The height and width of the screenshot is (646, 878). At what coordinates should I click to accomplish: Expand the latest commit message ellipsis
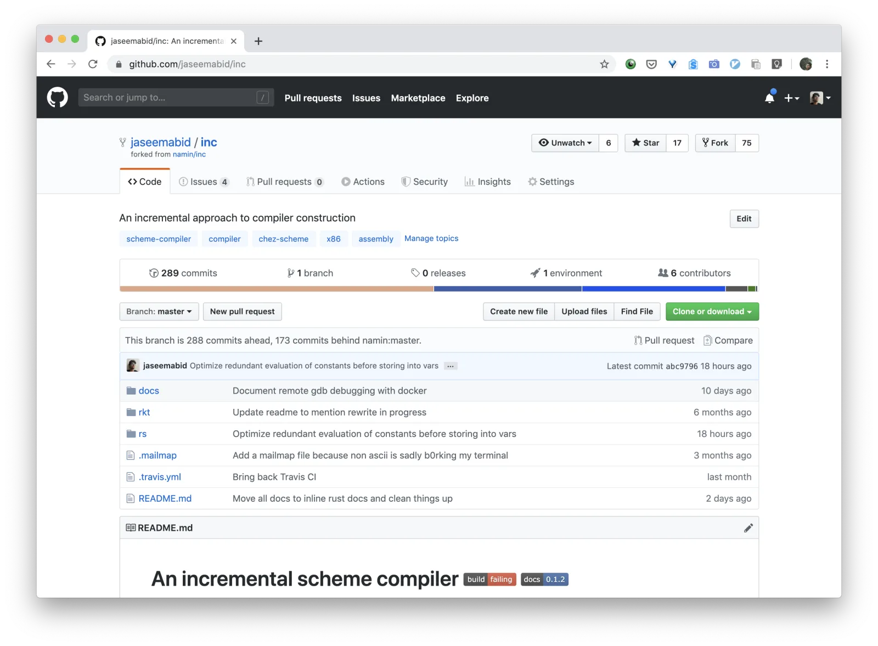point(451,366)
